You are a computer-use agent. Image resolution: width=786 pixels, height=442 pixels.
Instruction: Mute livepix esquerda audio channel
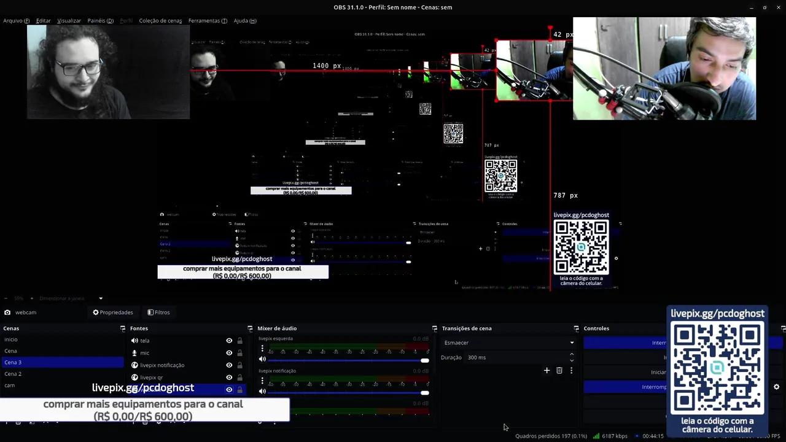[x=262, y=359]
